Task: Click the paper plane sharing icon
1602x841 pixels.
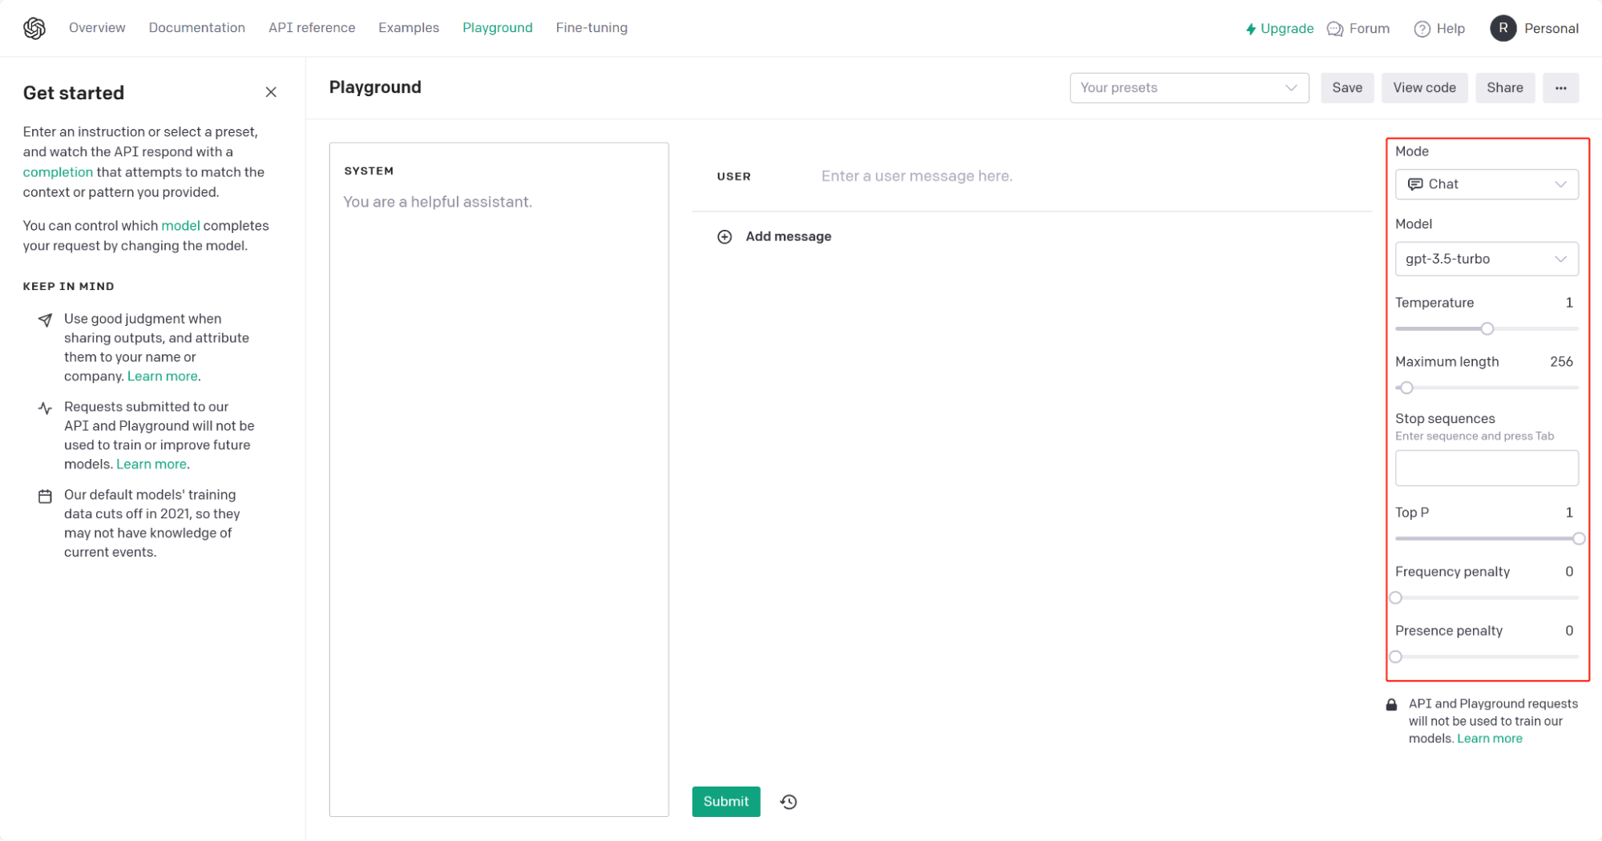Action: [45, 320]
